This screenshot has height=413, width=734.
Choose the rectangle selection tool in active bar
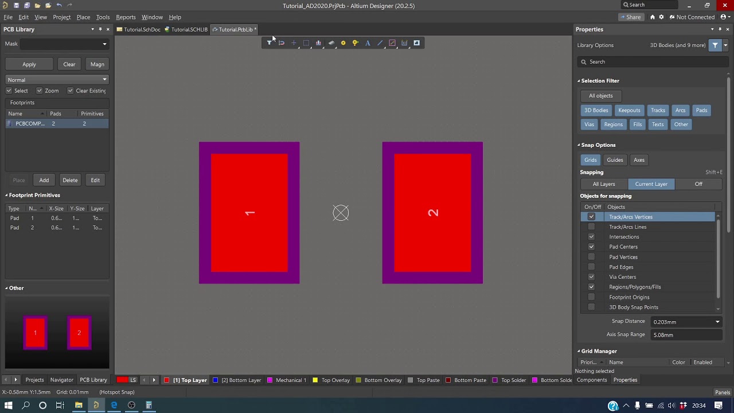click(x=306, y=43)
